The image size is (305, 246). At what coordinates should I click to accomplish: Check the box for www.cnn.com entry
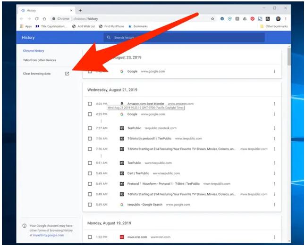(90, 237)
